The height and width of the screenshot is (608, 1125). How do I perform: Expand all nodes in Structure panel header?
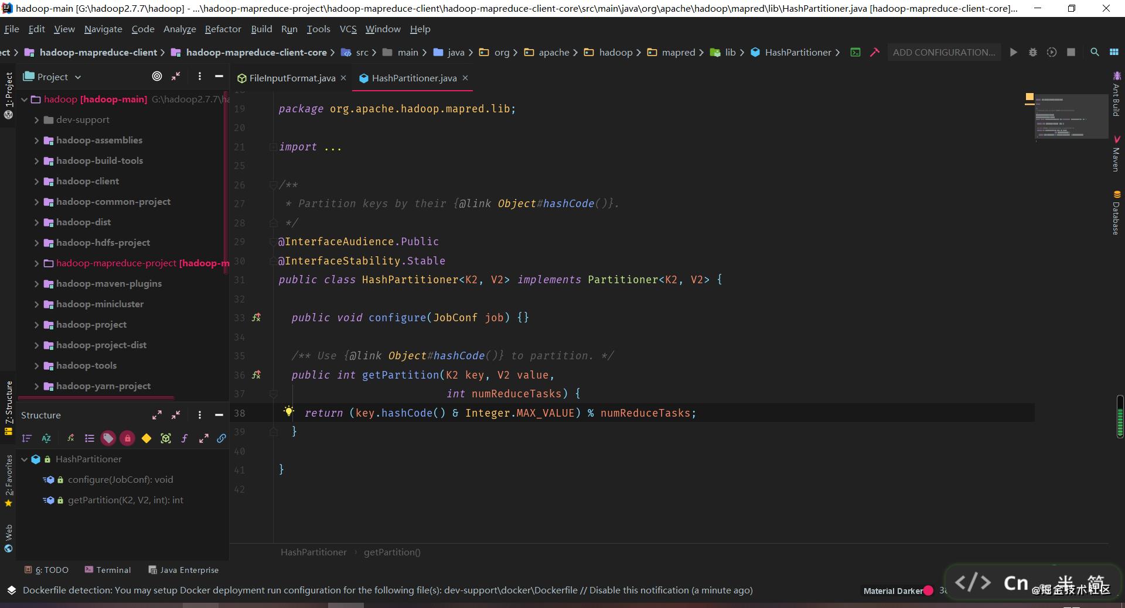click(157, 415)
